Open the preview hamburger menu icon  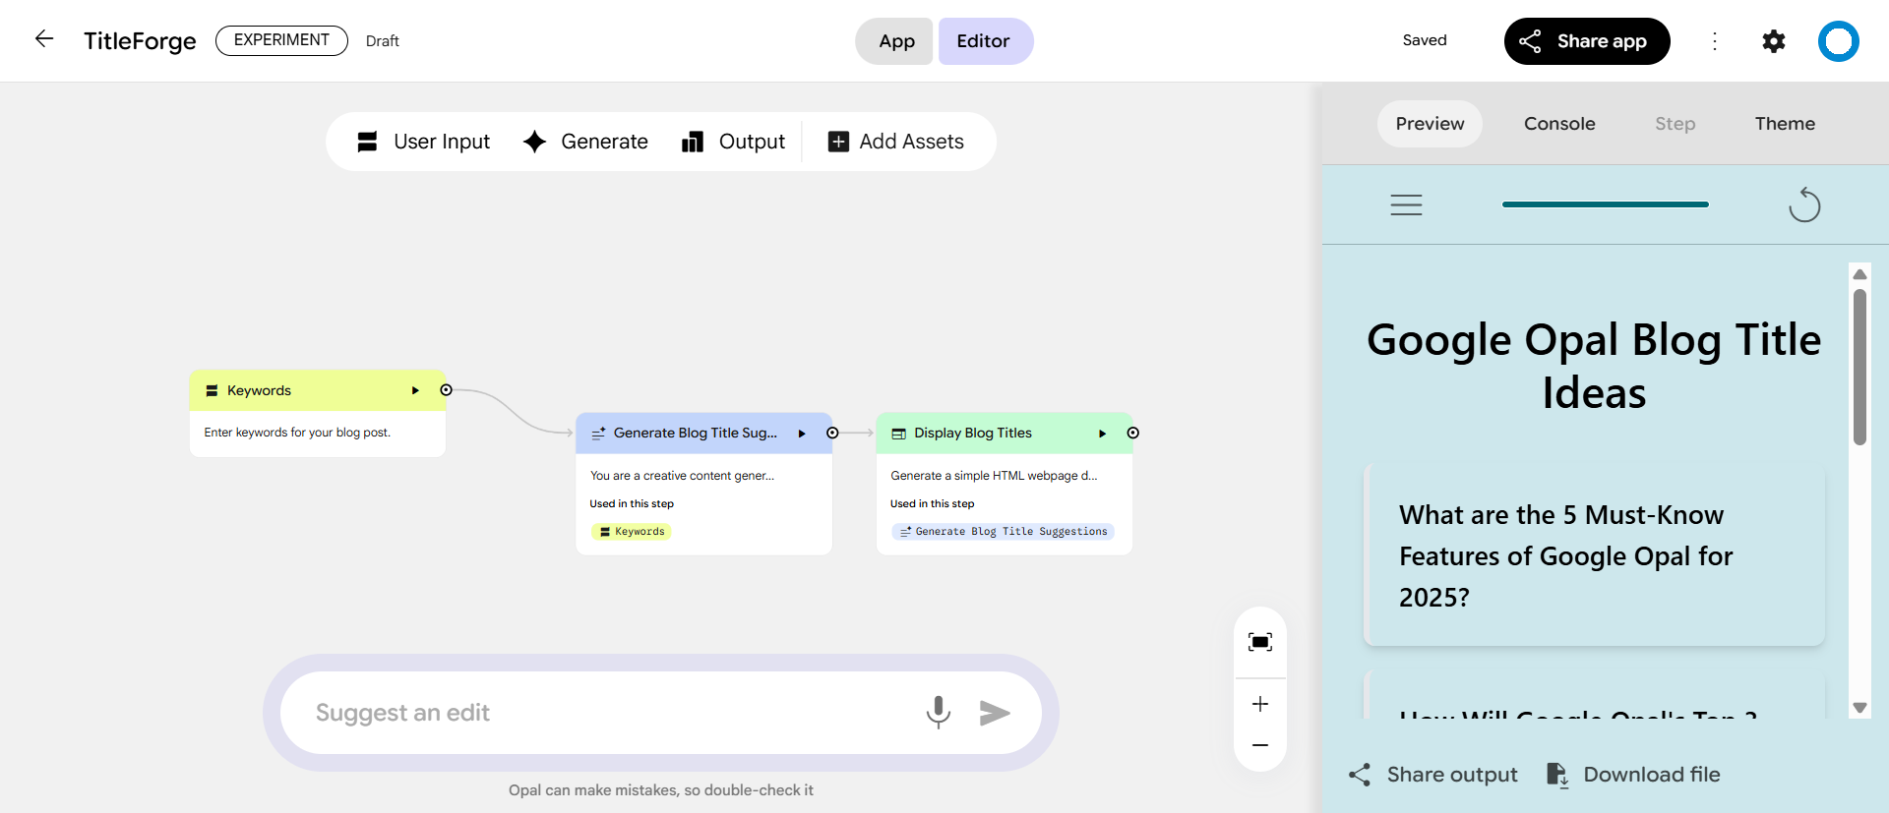(1406, 204)
